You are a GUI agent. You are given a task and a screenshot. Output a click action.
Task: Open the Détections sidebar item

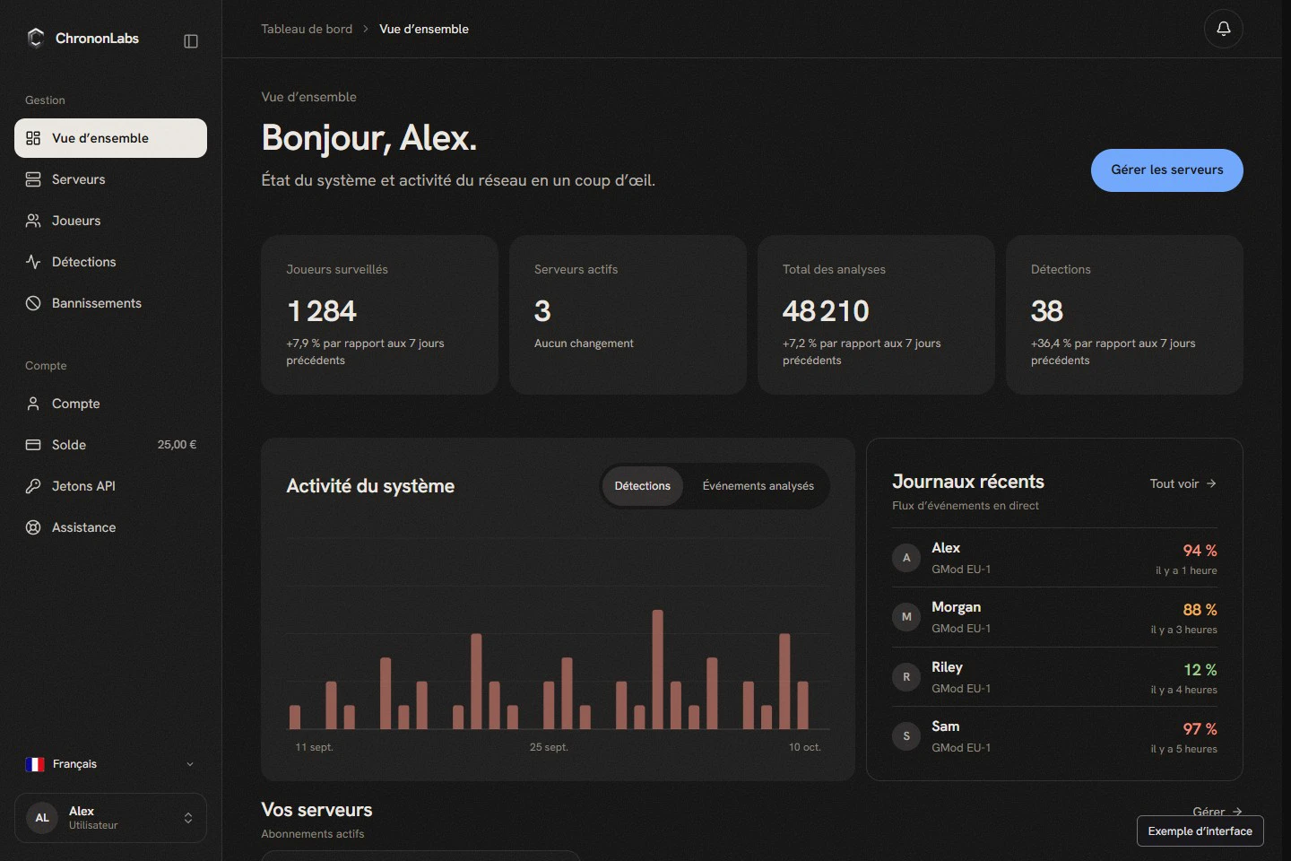(110, 262)
